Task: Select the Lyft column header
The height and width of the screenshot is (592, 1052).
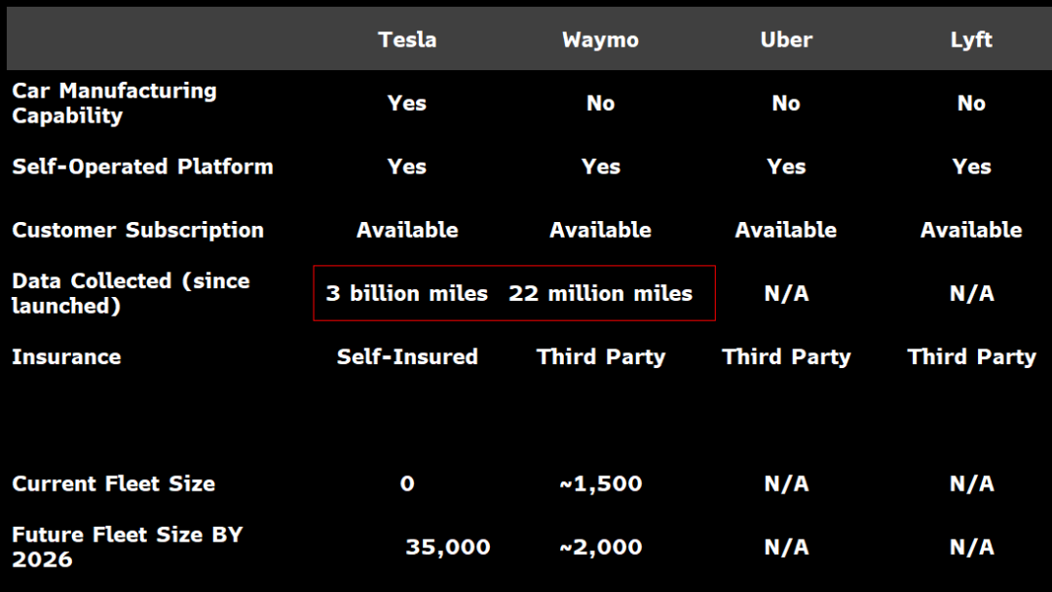Action: click(x=971, y=40)
